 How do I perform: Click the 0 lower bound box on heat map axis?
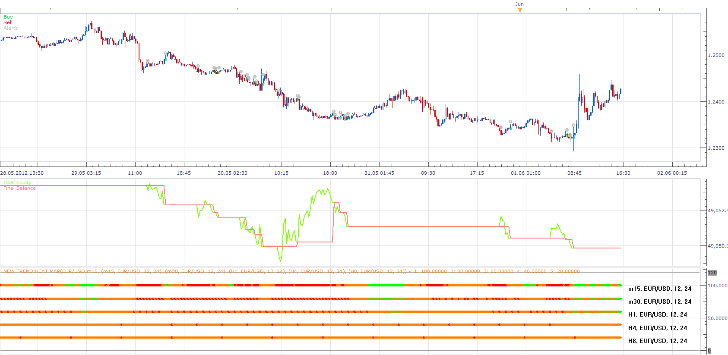pyautogui.click(x=709, y=351)
